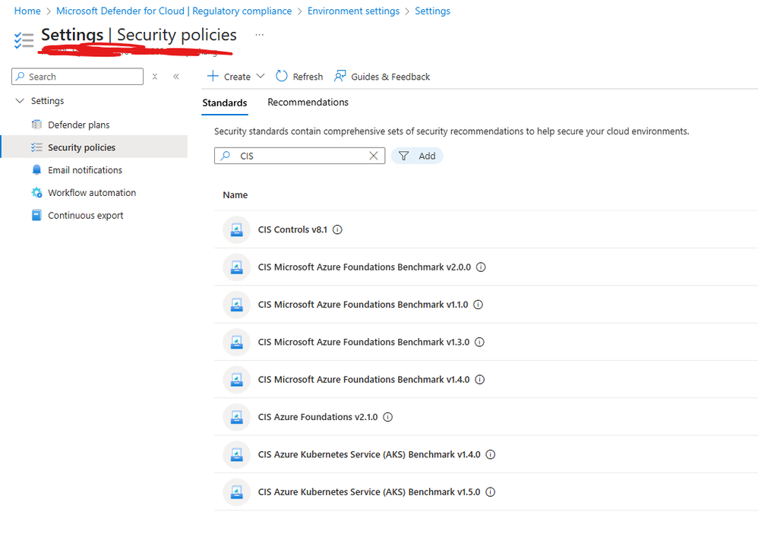Image resolution: width=758 pixels, height=556 pixels.
Task: Open info icon for Foundations Benchmark v2.0.0
Action: (481, 267)
